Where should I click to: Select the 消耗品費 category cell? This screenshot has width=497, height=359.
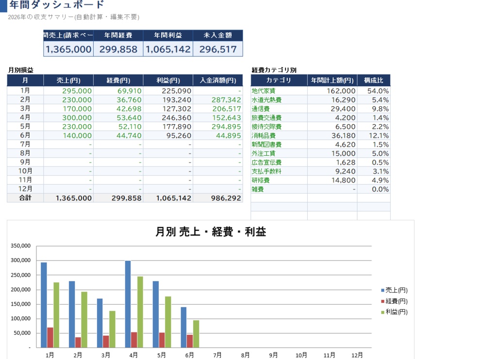pos(279,135)
